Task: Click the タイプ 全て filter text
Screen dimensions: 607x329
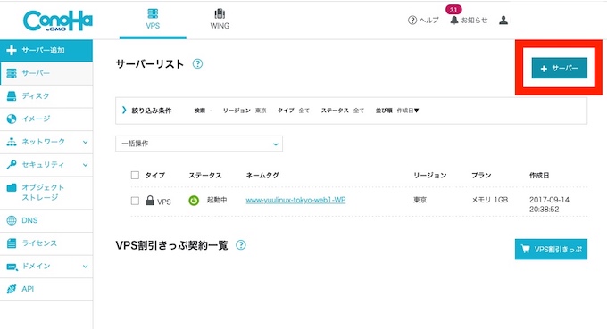Action: (x=294, y=111)
